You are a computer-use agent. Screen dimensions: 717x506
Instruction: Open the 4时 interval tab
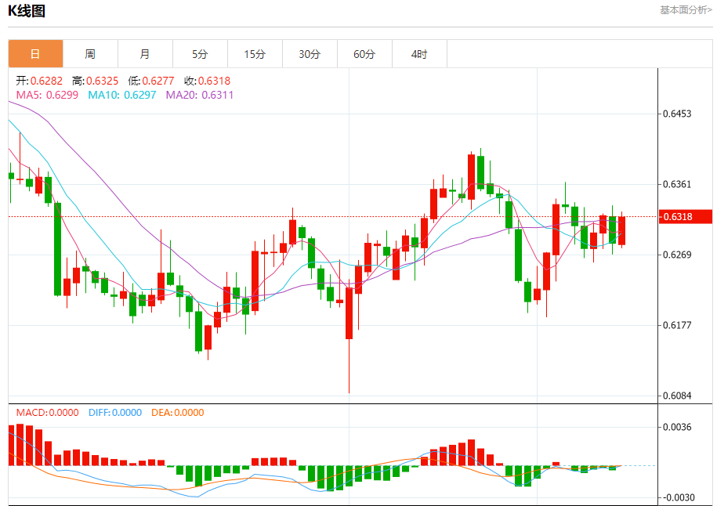(420, 54)
